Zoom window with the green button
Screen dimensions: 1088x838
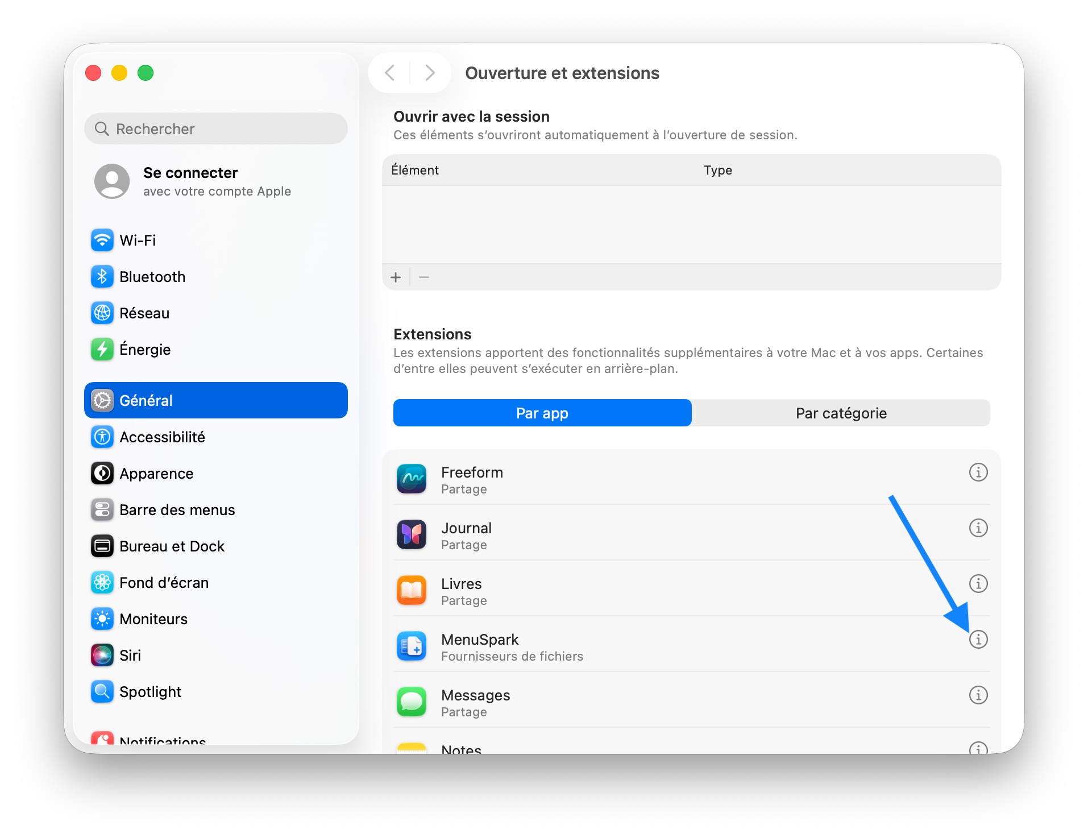146,73
